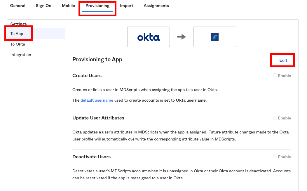Select the Provisioning tab
307x191 pixels.
[97, 6]
